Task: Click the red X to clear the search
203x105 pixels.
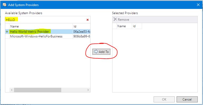Action: [87, 20]
